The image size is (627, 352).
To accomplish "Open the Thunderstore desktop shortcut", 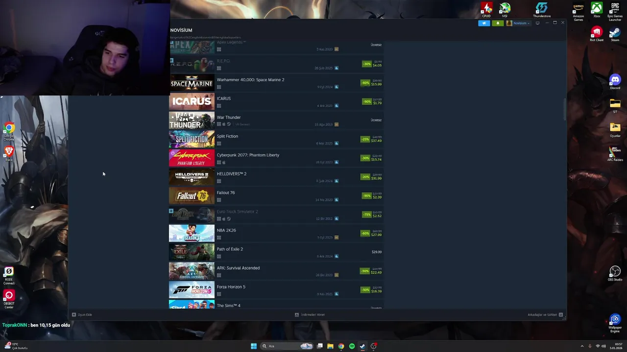I will pyautogui.click(x=542, y=10).
